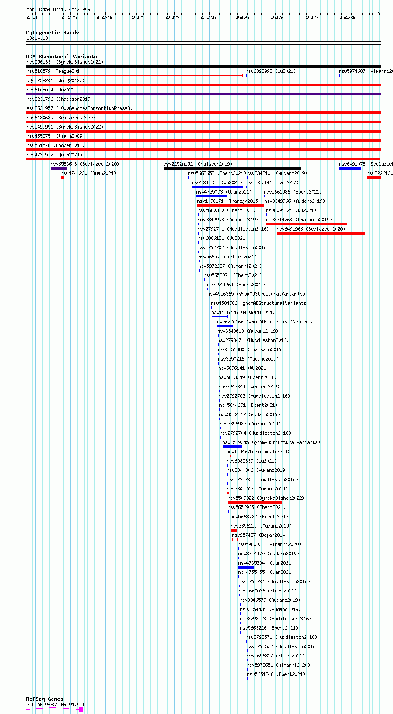This screenshot has width=393, height=714.
Task: Click the nsv5561330 (ByrskaBishop2022) variant label
Action: coord(64,62)
